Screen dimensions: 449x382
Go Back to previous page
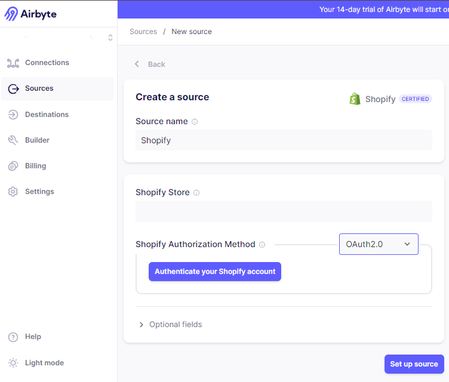tap(156, 64)
